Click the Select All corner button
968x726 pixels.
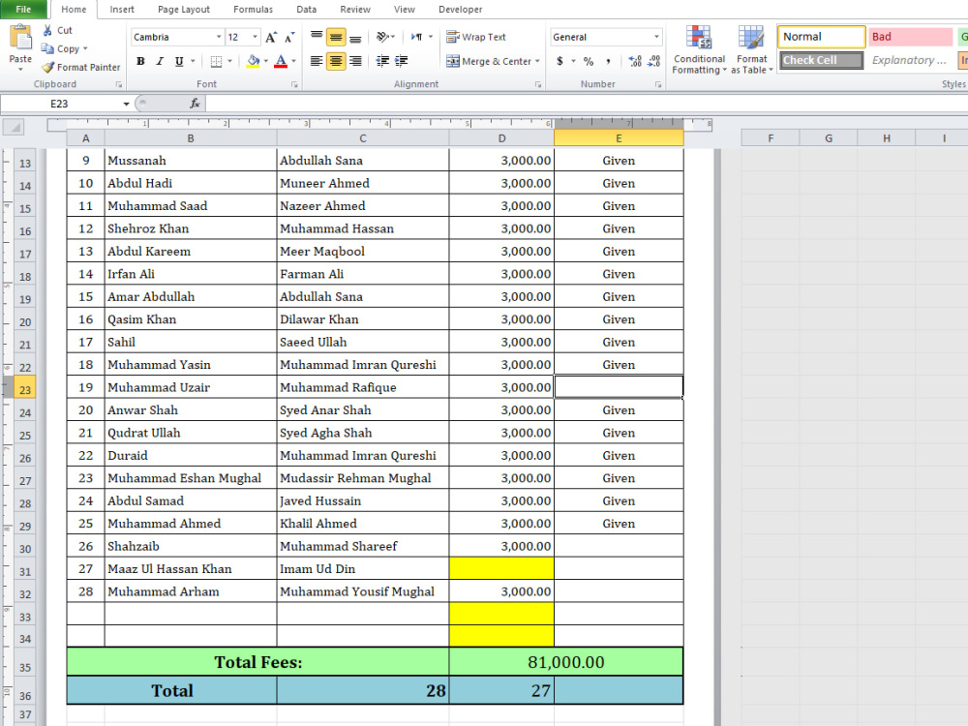pos(13,127)
